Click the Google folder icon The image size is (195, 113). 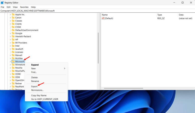click(13, 33)
